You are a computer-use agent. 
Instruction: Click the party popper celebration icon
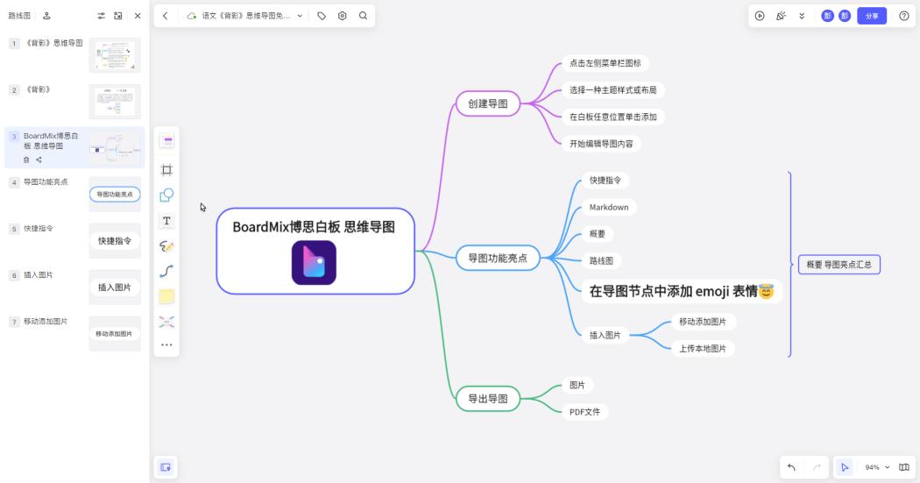click(781, 16)
